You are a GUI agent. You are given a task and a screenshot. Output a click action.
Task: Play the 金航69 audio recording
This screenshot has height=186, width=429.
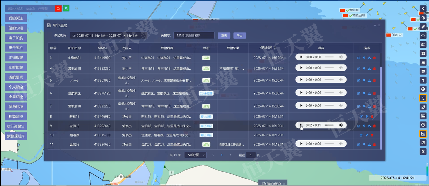tap(301, 144)
